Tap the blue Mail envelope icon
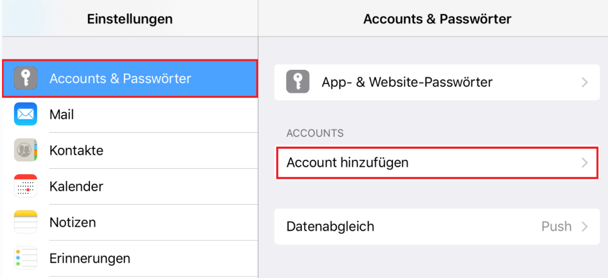 tap(25, 114)
